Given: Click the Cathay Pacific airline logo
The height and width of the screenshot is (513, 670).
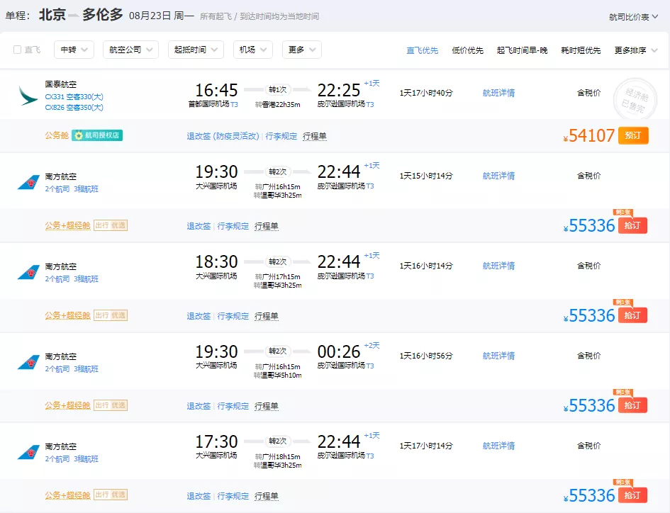Looking at the screenshot, I should tap(28, 95).
